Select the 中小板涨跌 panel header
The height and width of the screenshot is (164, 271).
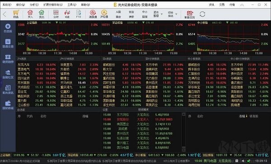tap(194, 59)
